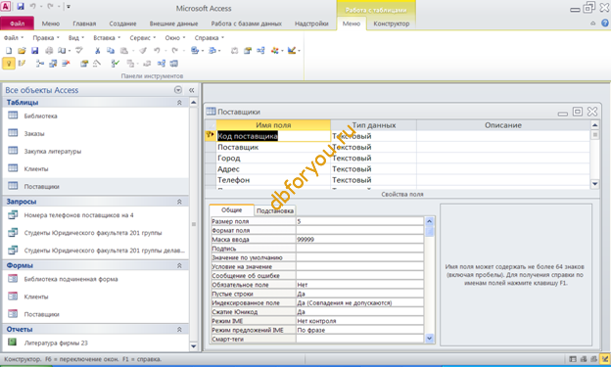The width and height of the screenshot is (611, 367).
Task: Click the New document toolbar icon
Action: tap(9, 51)
